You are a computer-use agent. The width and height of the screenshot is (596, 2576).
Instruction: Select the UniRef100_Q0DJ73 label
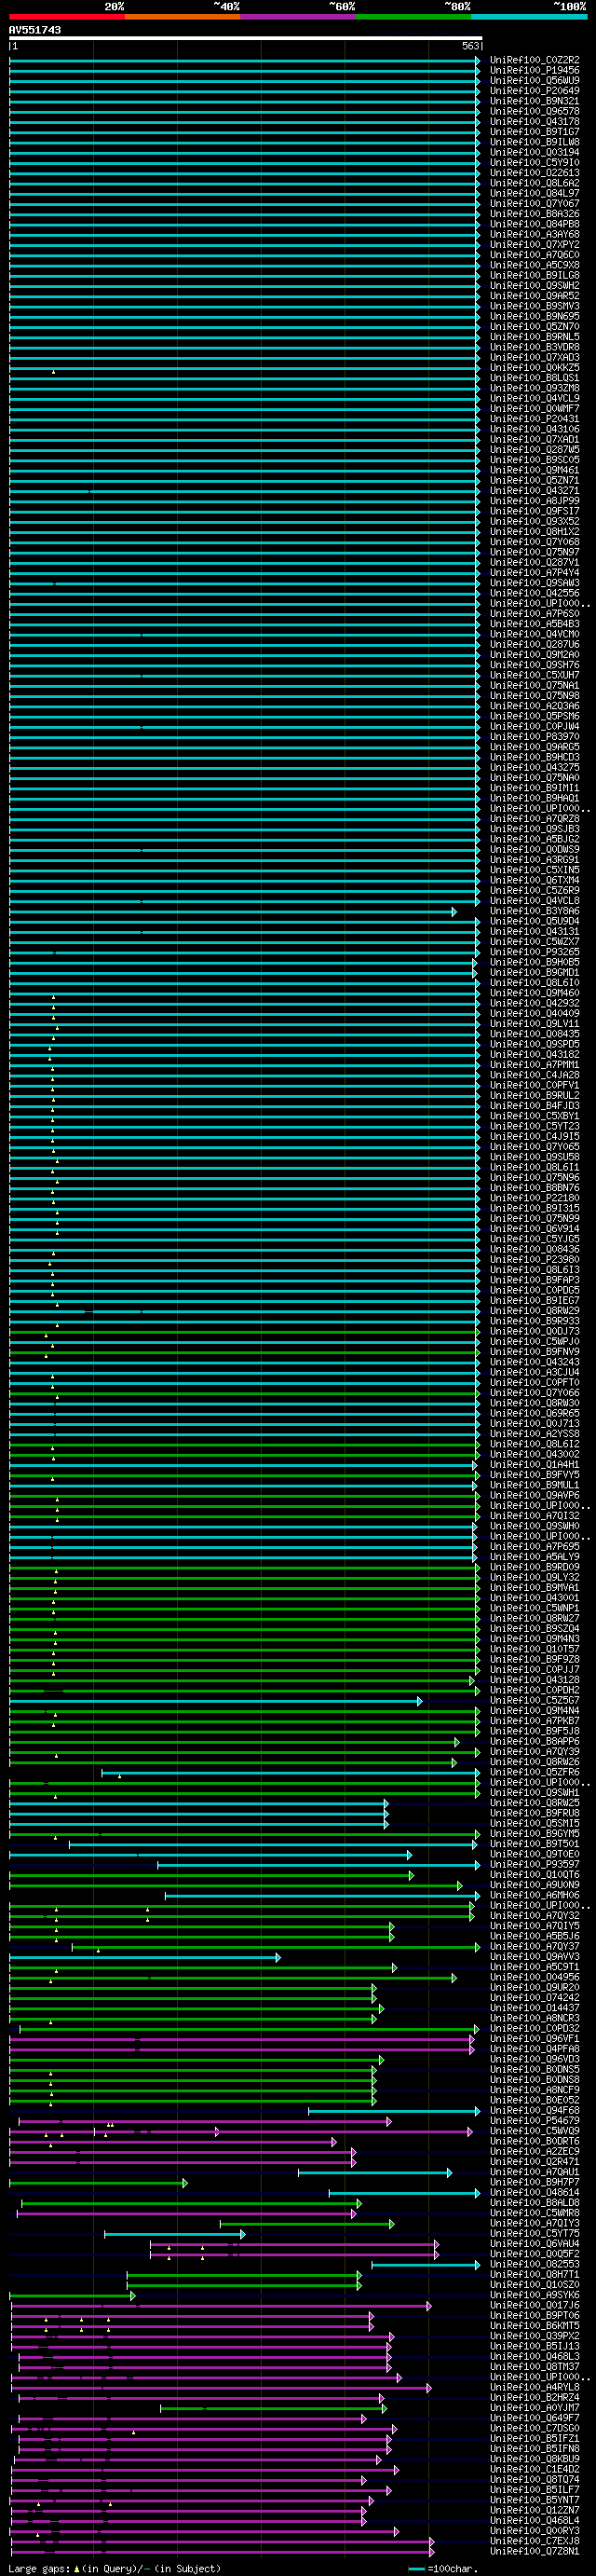pos(535,1331)
